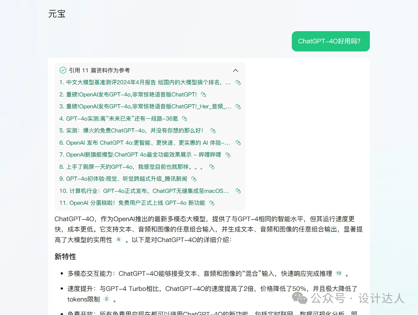Click the 元宝 title at top left
The height and width of the screenshot is (315, 418).
[x=57, y=14]
